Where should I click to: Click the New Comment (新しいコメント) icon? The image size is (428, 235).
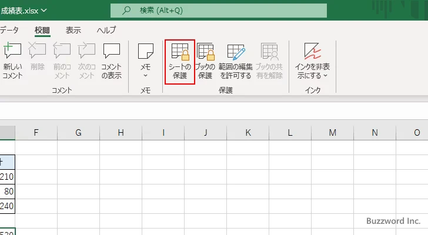(12, 51)
